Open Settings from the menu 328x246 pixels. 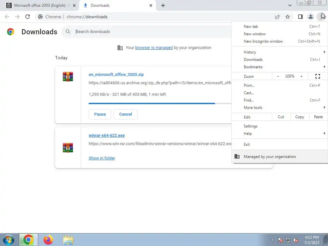click(x=280, y=126)
